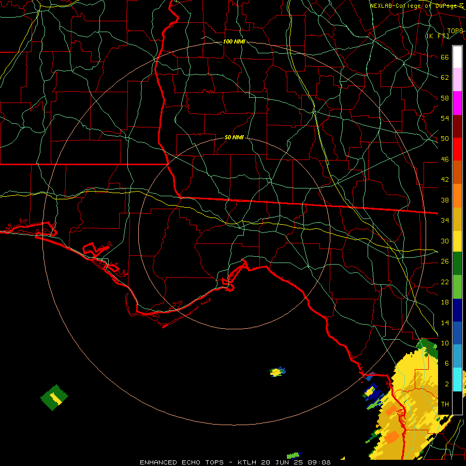The height and width of the screenshot is (466, 466).
Task: Click the green diamond echo with yellow stripe
Action: click(x=54, y=397)
